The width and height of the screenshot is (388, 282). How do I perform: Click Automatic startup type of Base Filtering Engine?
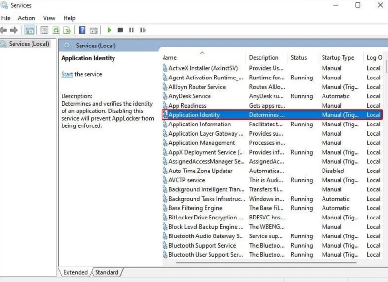click(336, 208)
